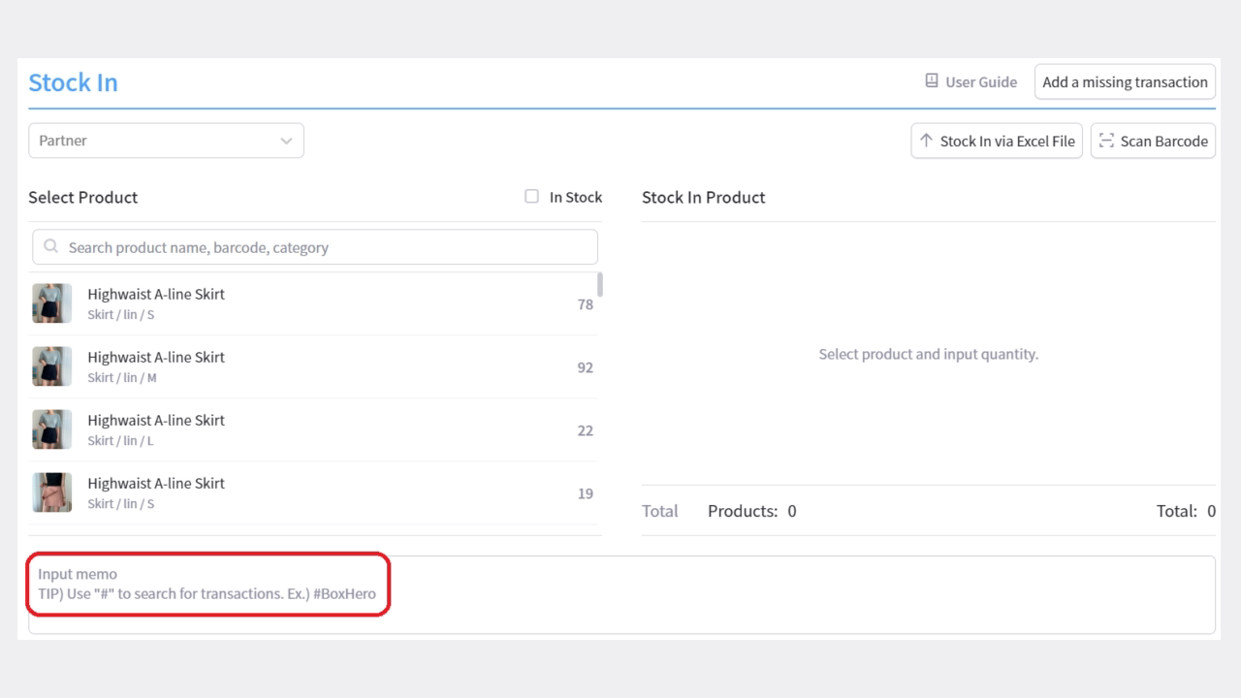Select Highwaist A-line Skirt with quantity 78

click(315, 303)
